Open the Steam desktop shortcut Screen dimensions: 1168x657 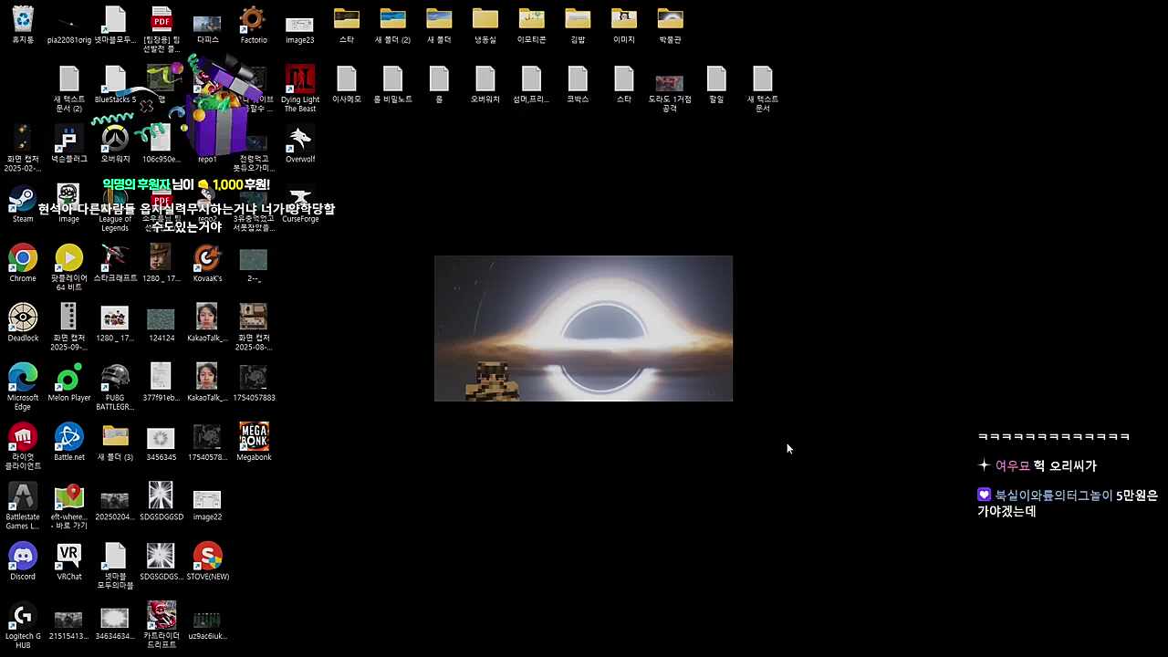tap(23, 199)
